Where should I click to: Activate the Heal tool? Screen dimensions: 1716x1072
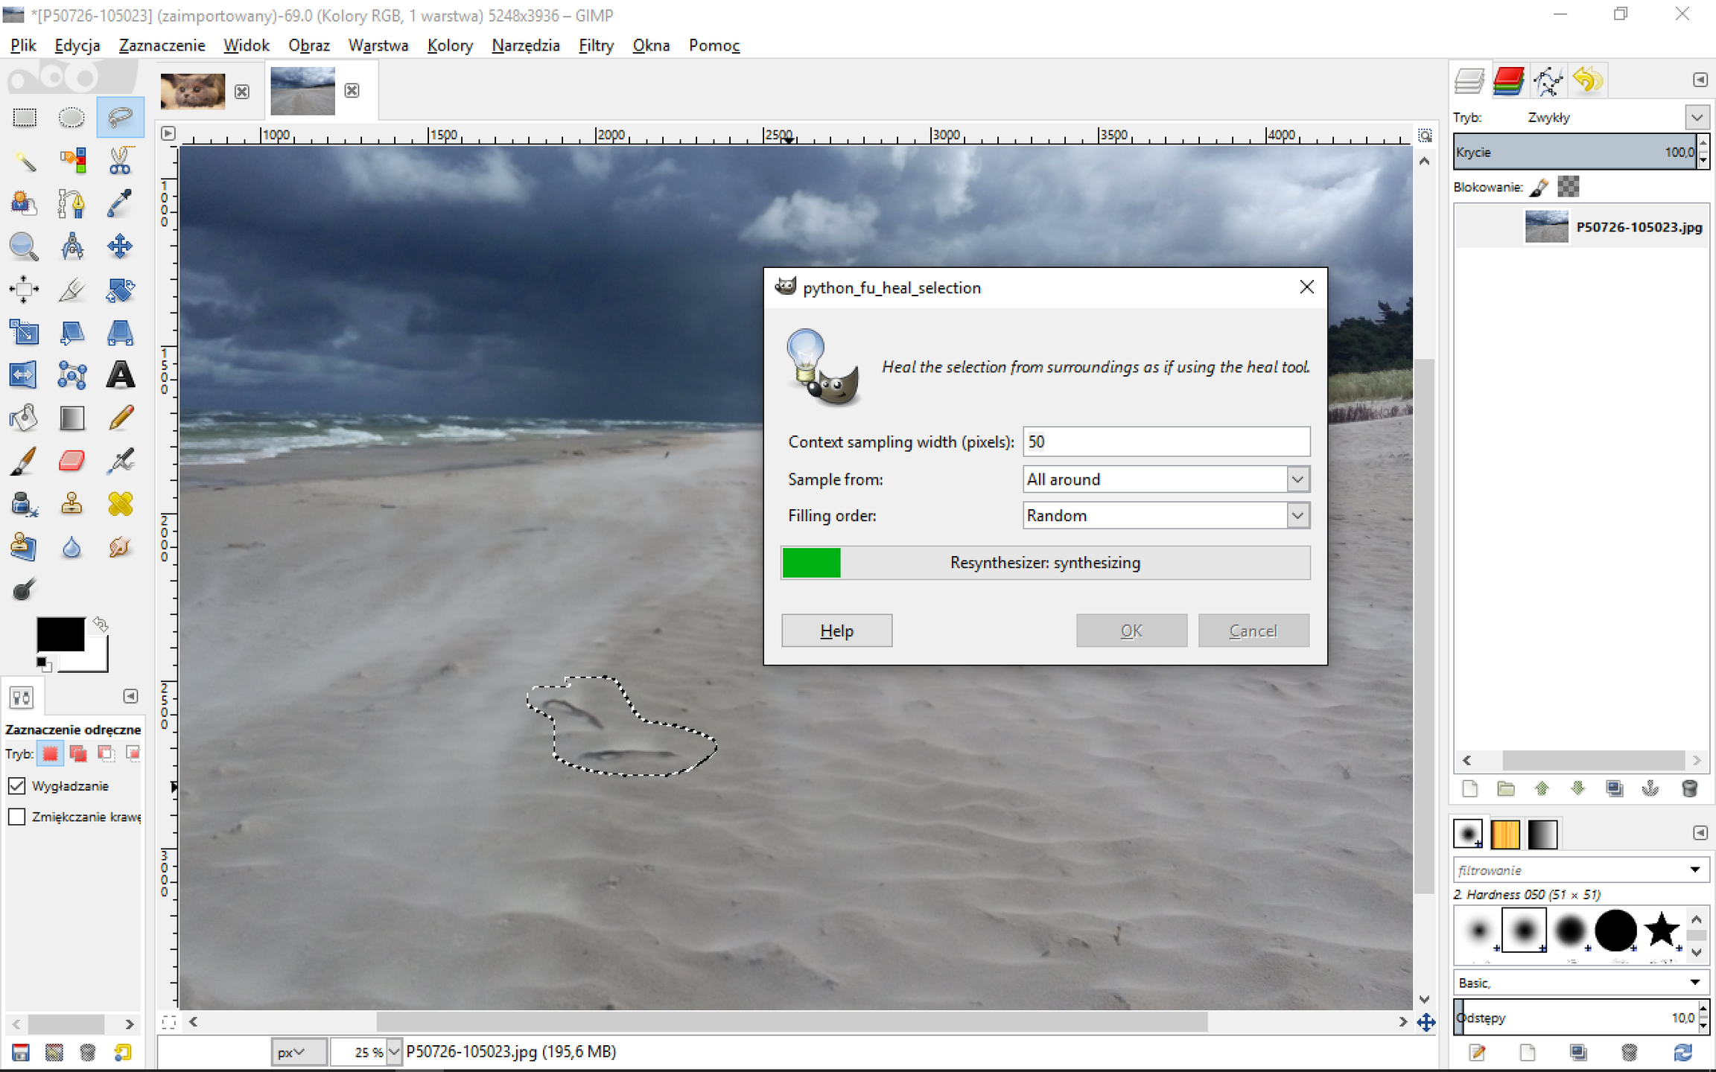click(120, 504)
